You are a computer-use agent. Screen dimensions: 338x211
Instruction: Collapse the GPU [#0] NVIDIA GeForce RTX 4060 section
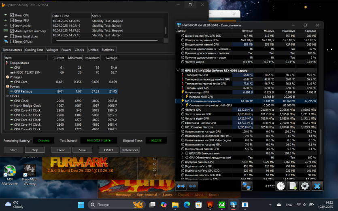pos(178,70)
